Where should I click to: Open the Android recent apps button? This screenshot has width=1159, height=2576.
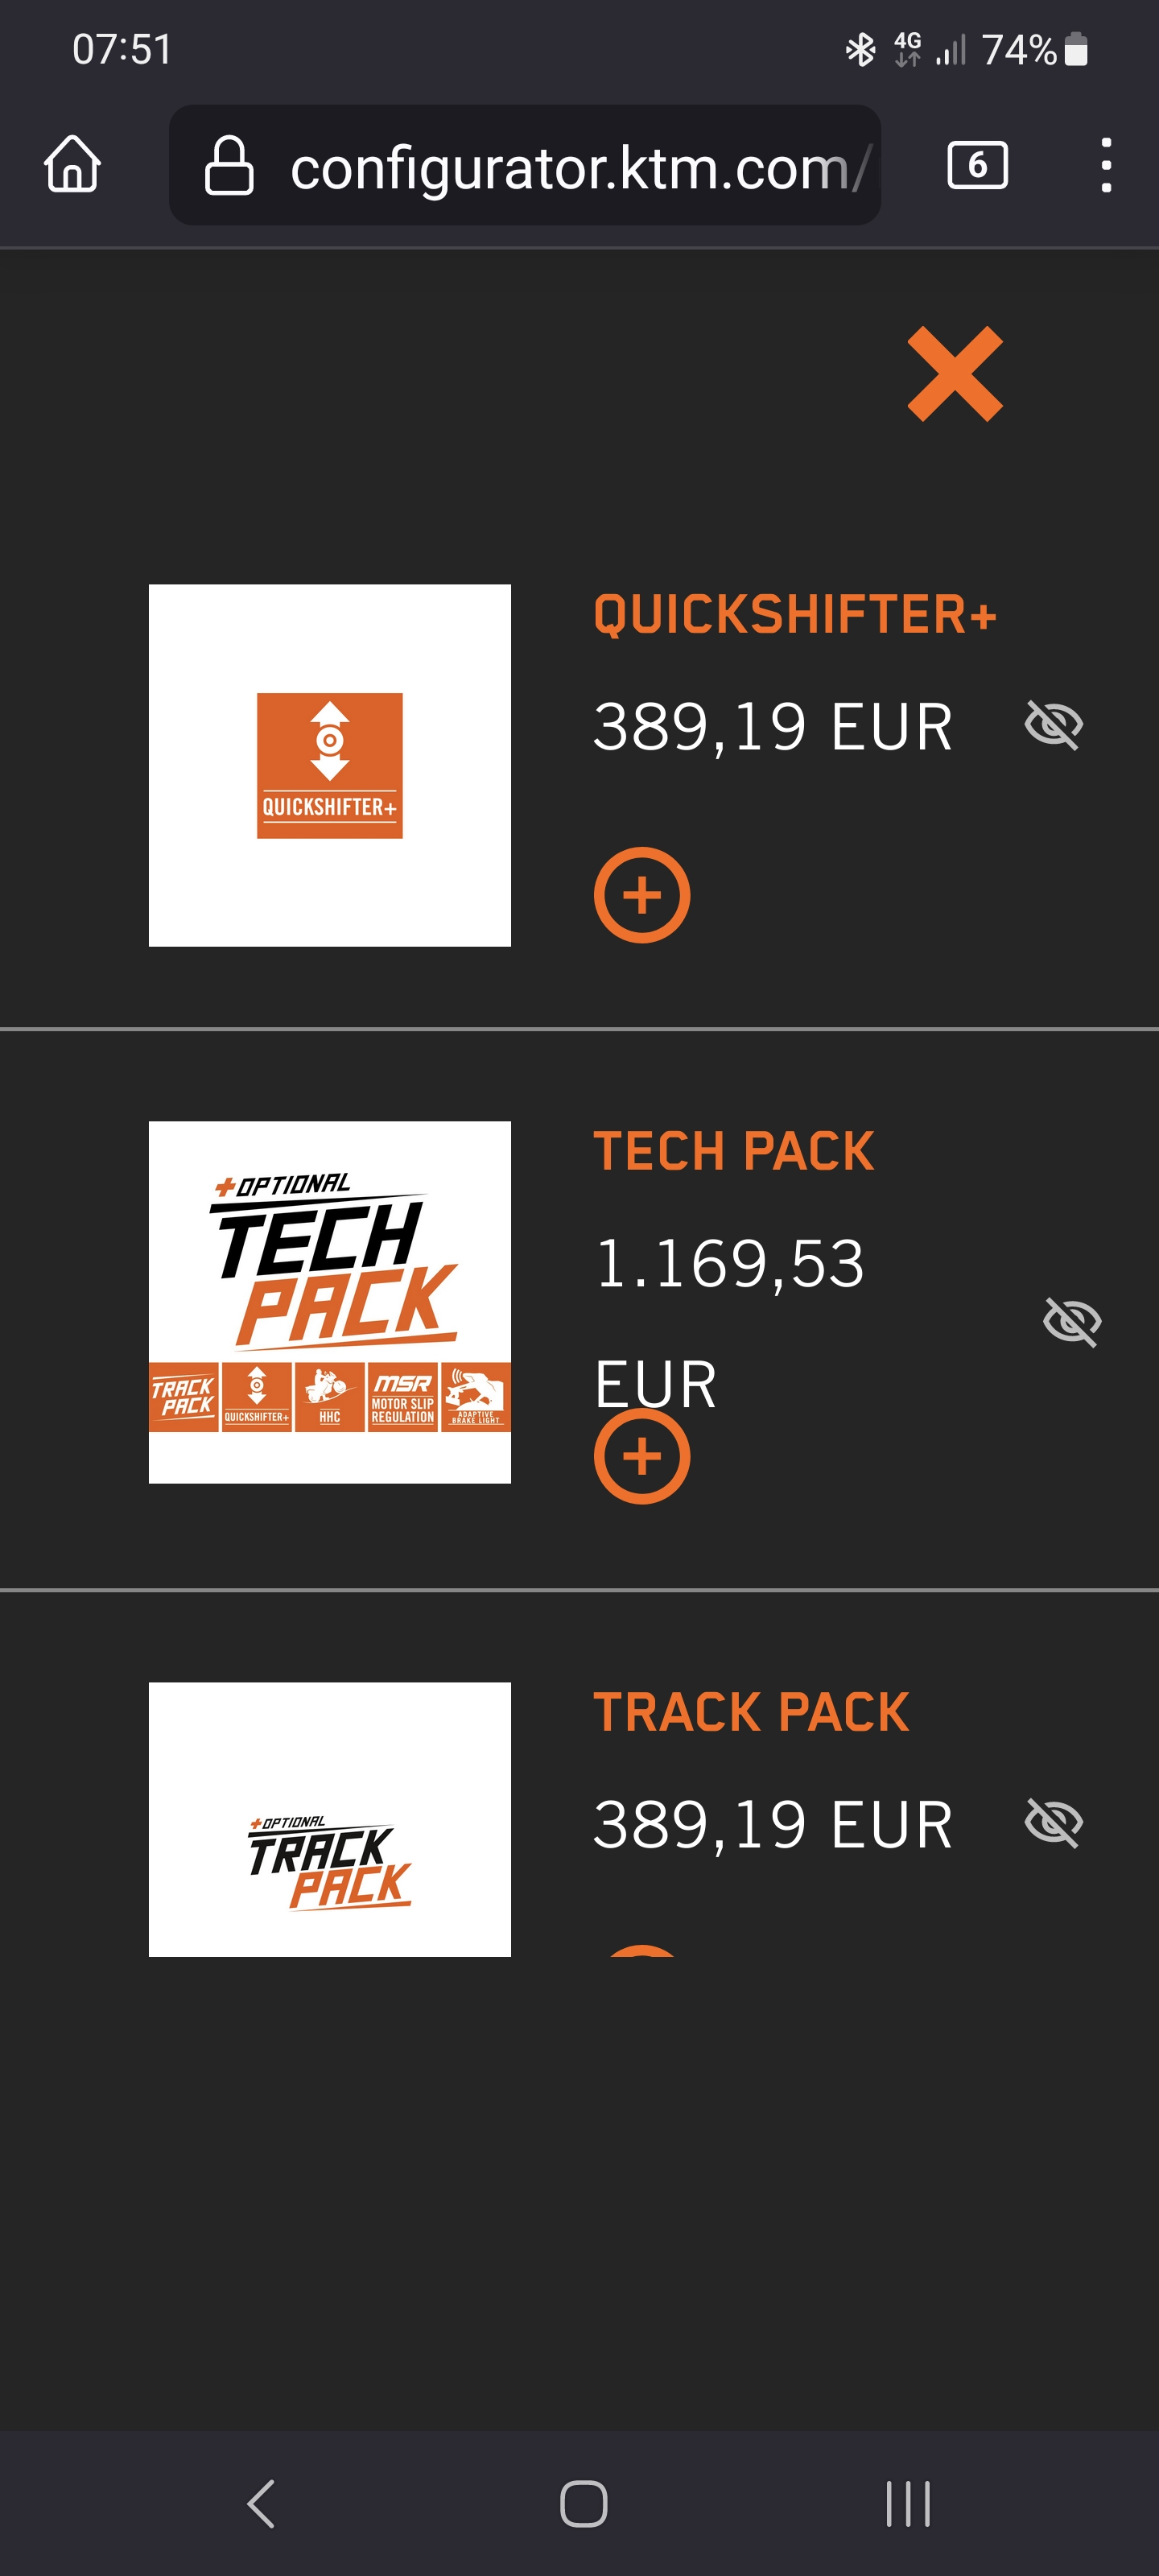coord(908,2504)
